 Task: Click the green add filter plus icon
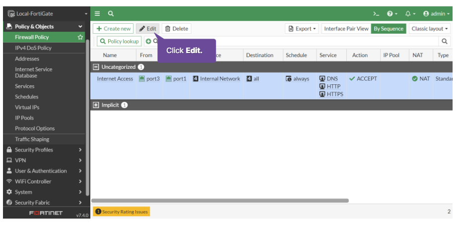pyautogui.click(x=148, y=41)
